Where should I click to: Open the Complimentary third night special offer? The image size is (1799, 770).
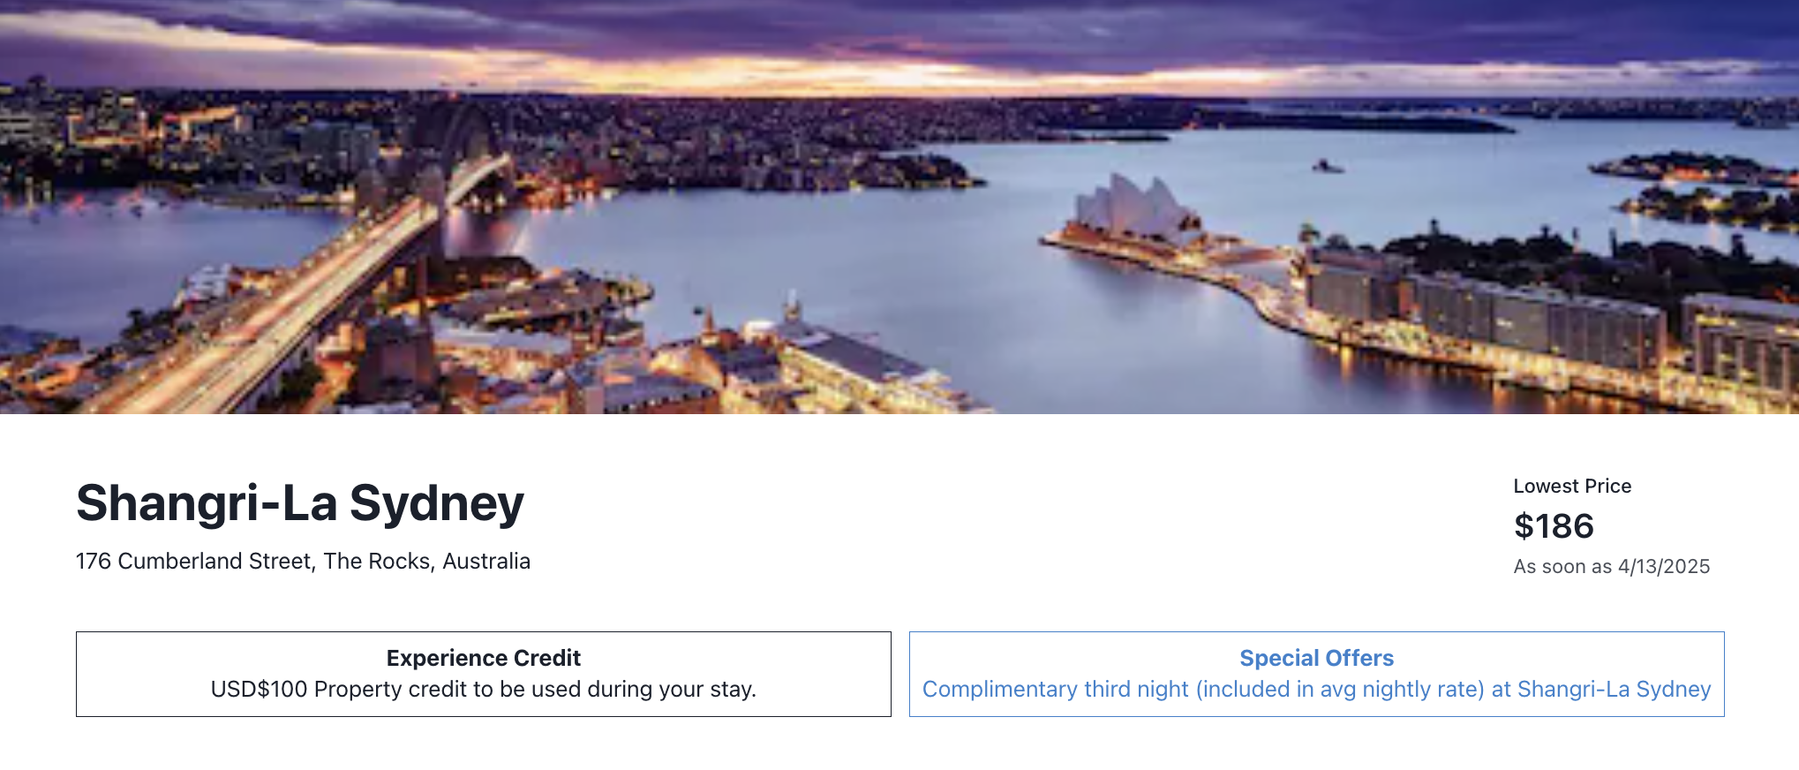[x=1315, y=690]
